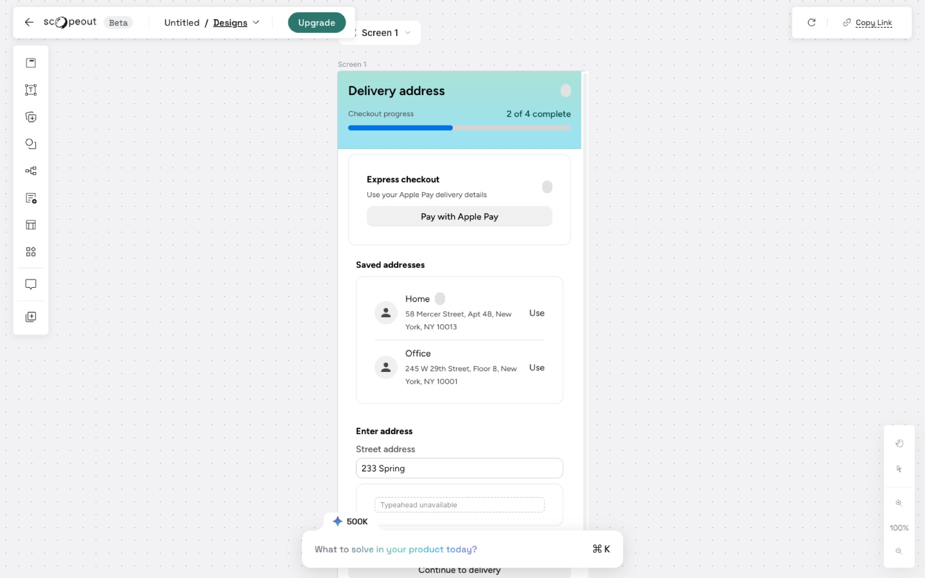
Task: Click the zoom in magnifier
Action: coord(899,503)
